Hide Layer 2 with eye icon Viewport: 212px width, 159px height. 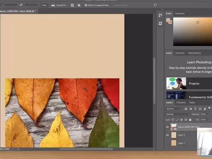pos(167,135)
